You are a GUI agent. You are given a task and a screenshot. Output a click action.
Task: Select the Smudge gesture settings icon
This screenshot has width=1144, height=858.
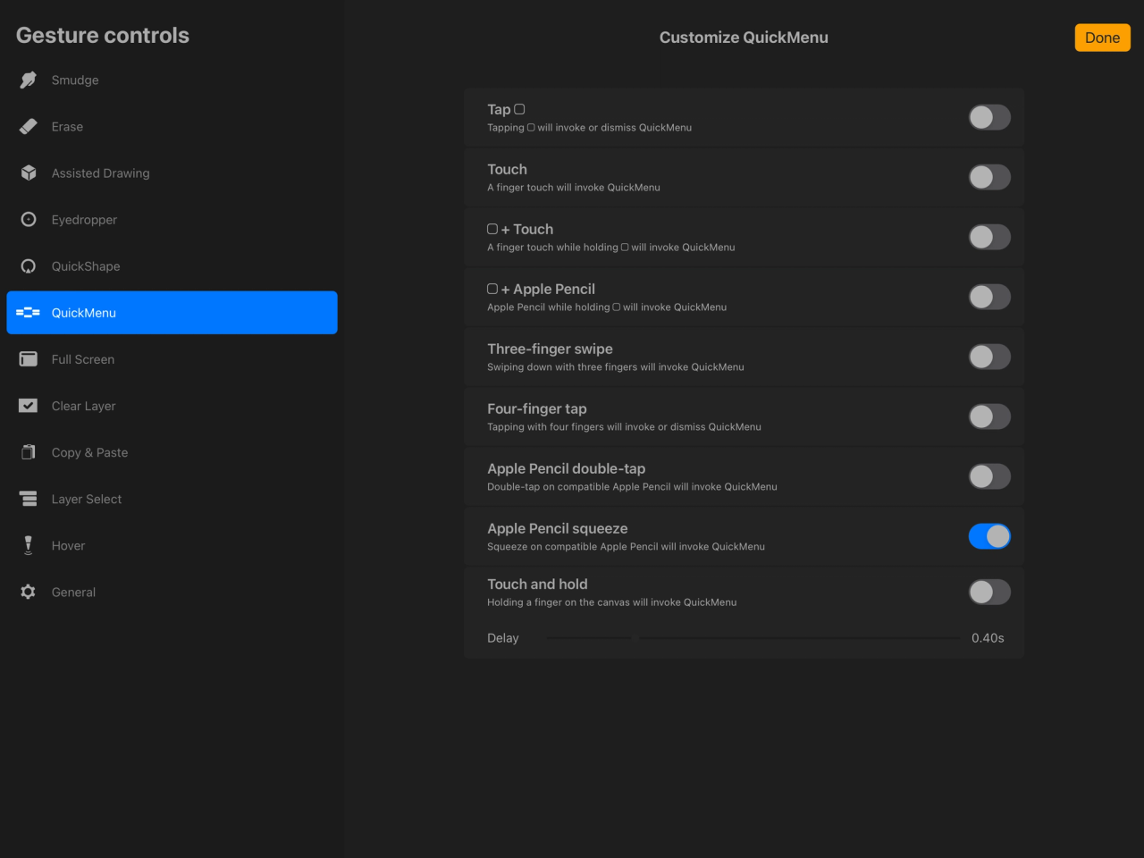point(28,80)
